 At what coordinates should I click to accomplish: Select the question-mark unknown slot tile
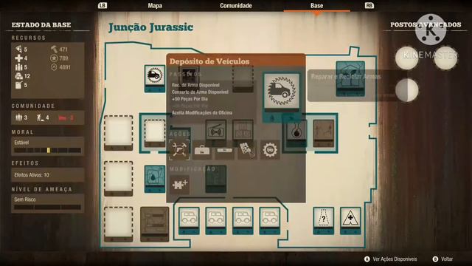tap(323, 220)
